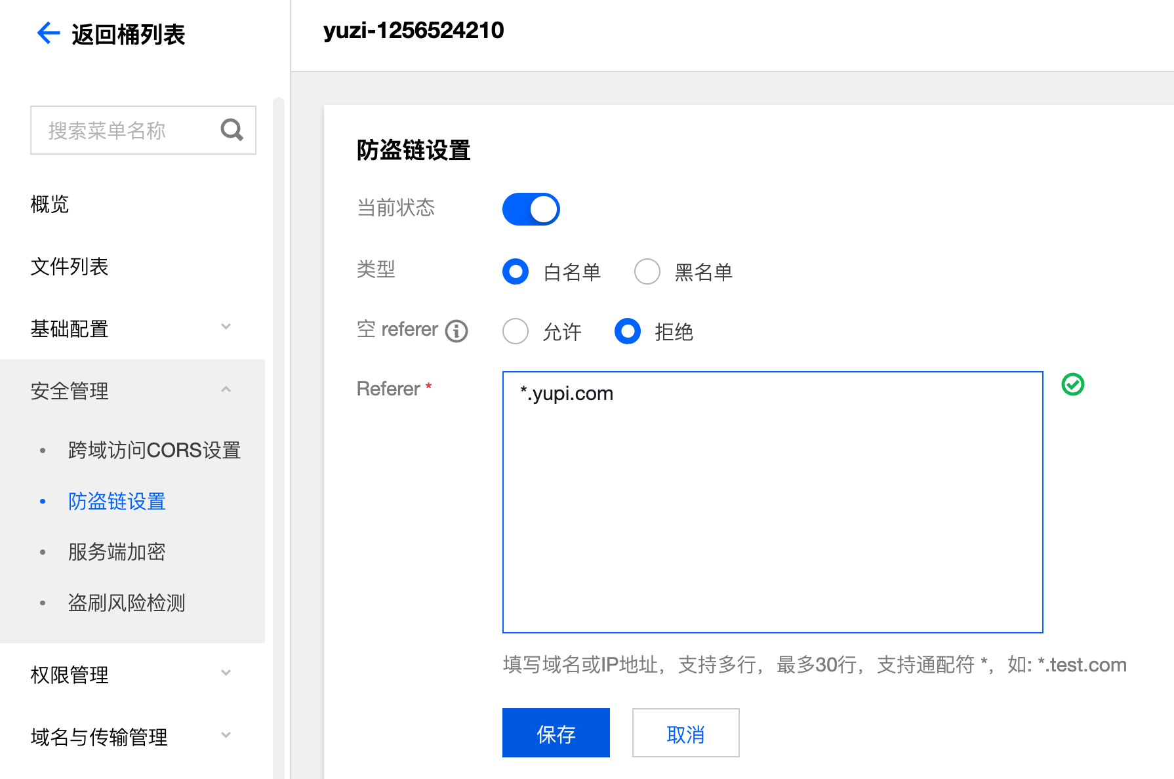Click the search magnifier icon

(232, 130)
